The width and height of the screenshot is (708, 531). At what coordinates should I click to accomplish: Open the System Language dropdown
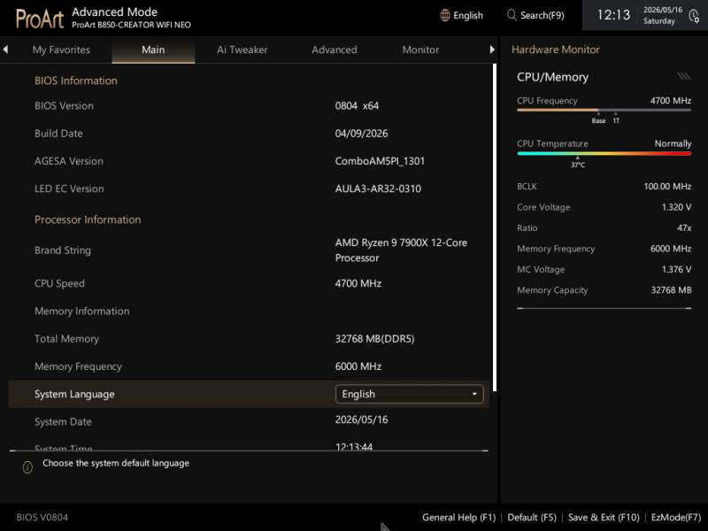click(x=409, y=394)
